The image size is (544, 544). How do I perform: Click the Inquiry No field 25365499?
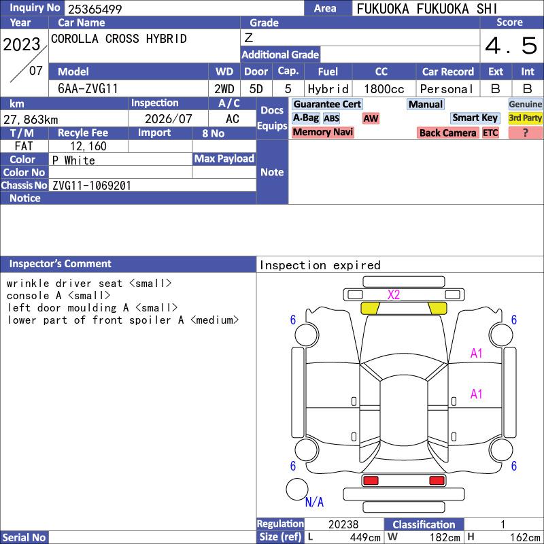184,8
